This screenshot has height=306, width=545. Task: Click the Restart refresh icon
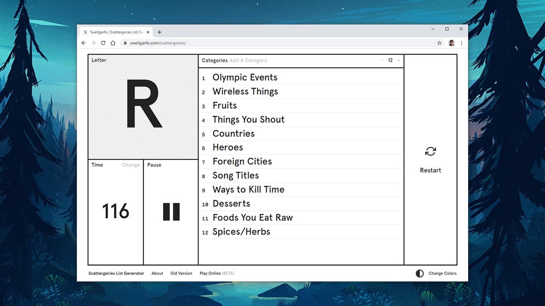[430, 151]
